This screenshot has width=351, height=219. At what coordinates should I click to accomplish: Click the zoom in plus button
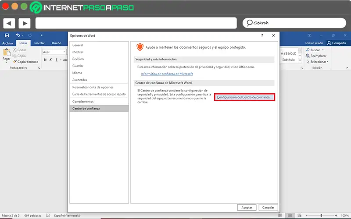(336, 215)
